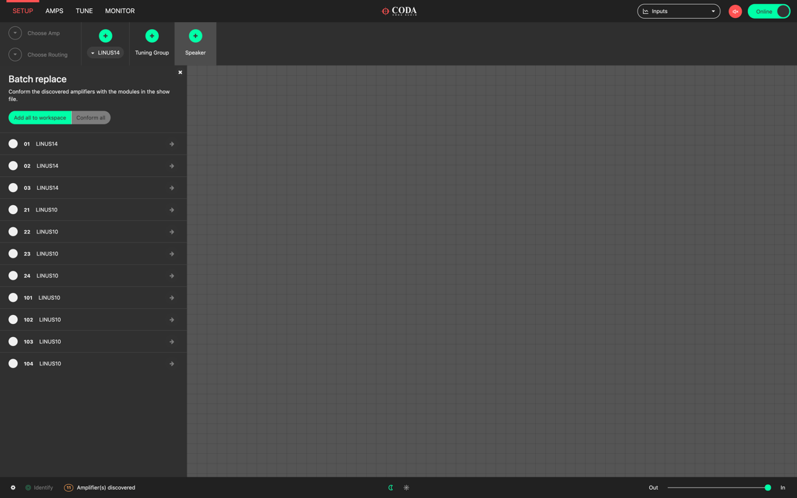
Task: Switch to dark mode moon icon
Action: [391, 488]
